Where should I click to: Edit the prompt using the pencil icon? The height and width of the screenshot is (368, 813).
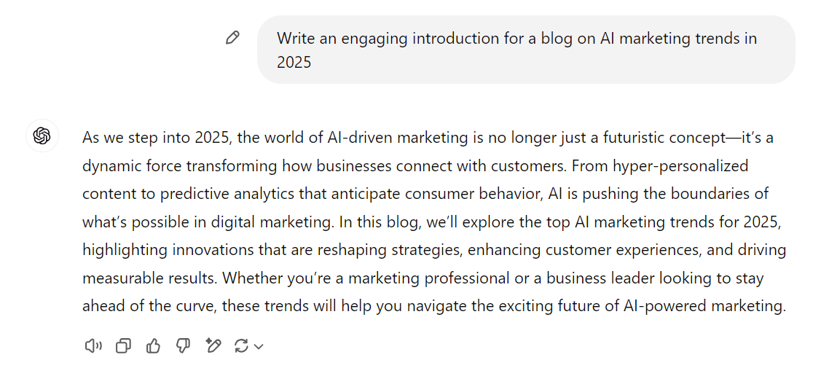[x=232, y=38]
